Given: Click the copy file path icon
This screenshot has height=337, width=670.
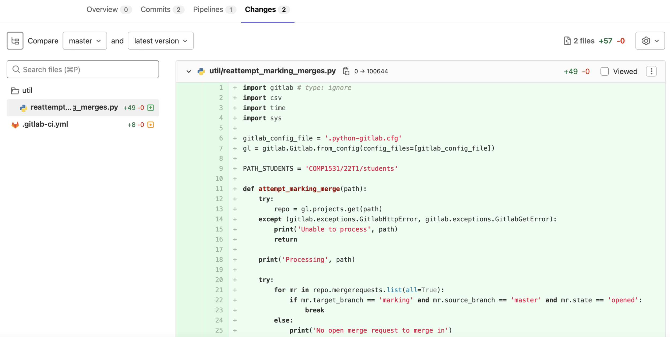Looking at the screenshot, I should coord(346,71).
